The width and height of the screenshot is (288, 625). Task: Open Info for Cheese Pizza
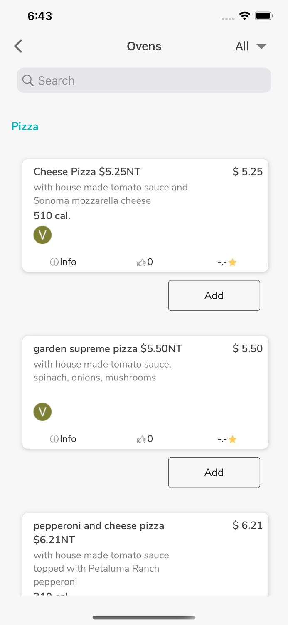pyautogui.click(x=63, y=262)
